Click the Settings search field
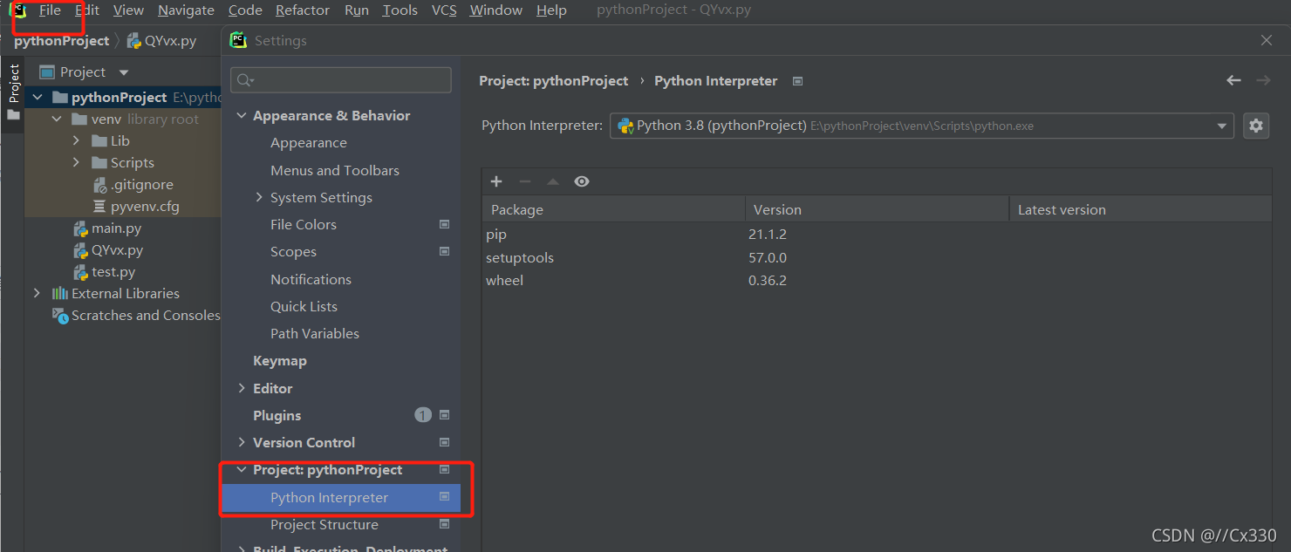This screenshot has height=552, width=1291. [341, 80]
